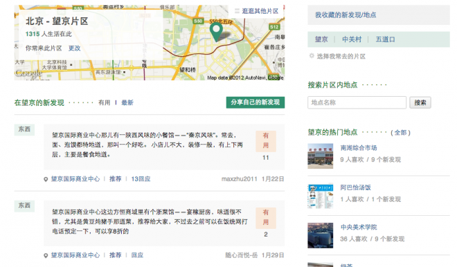The width and height of the screenshot is (457, 267).
Task: Open 随心而悦-岳 user profile
Action: click(x=242, y=255)
